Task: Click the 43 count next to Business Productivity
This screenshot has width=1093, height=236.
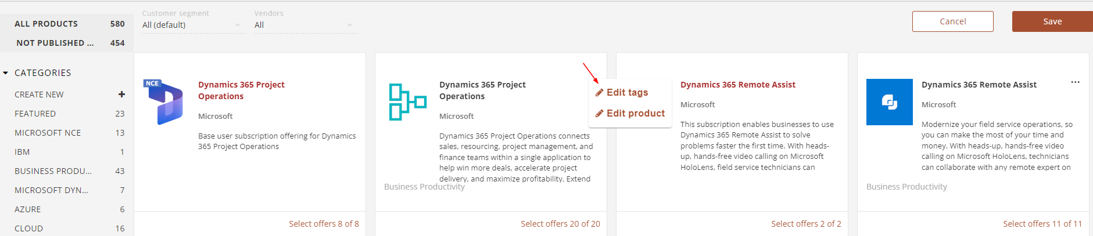Action: [x=120, y=171]
